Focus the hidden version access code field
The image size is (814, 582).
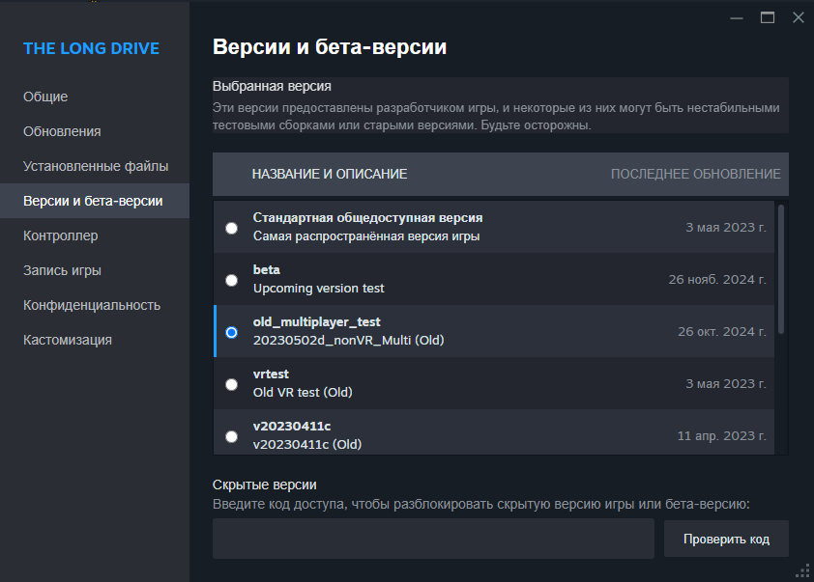(x=433, y=539)
